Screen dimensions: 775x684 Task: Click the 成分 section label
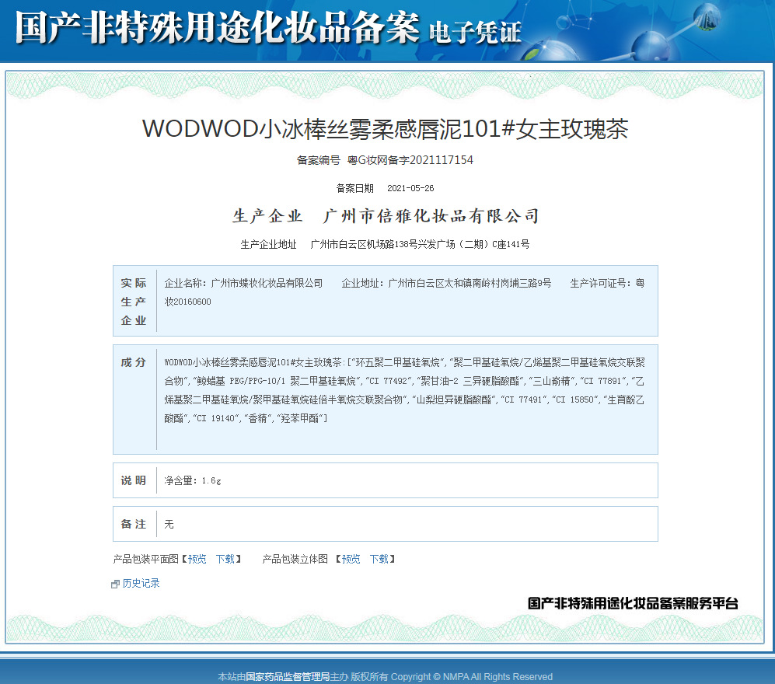[x=134, y=362]
